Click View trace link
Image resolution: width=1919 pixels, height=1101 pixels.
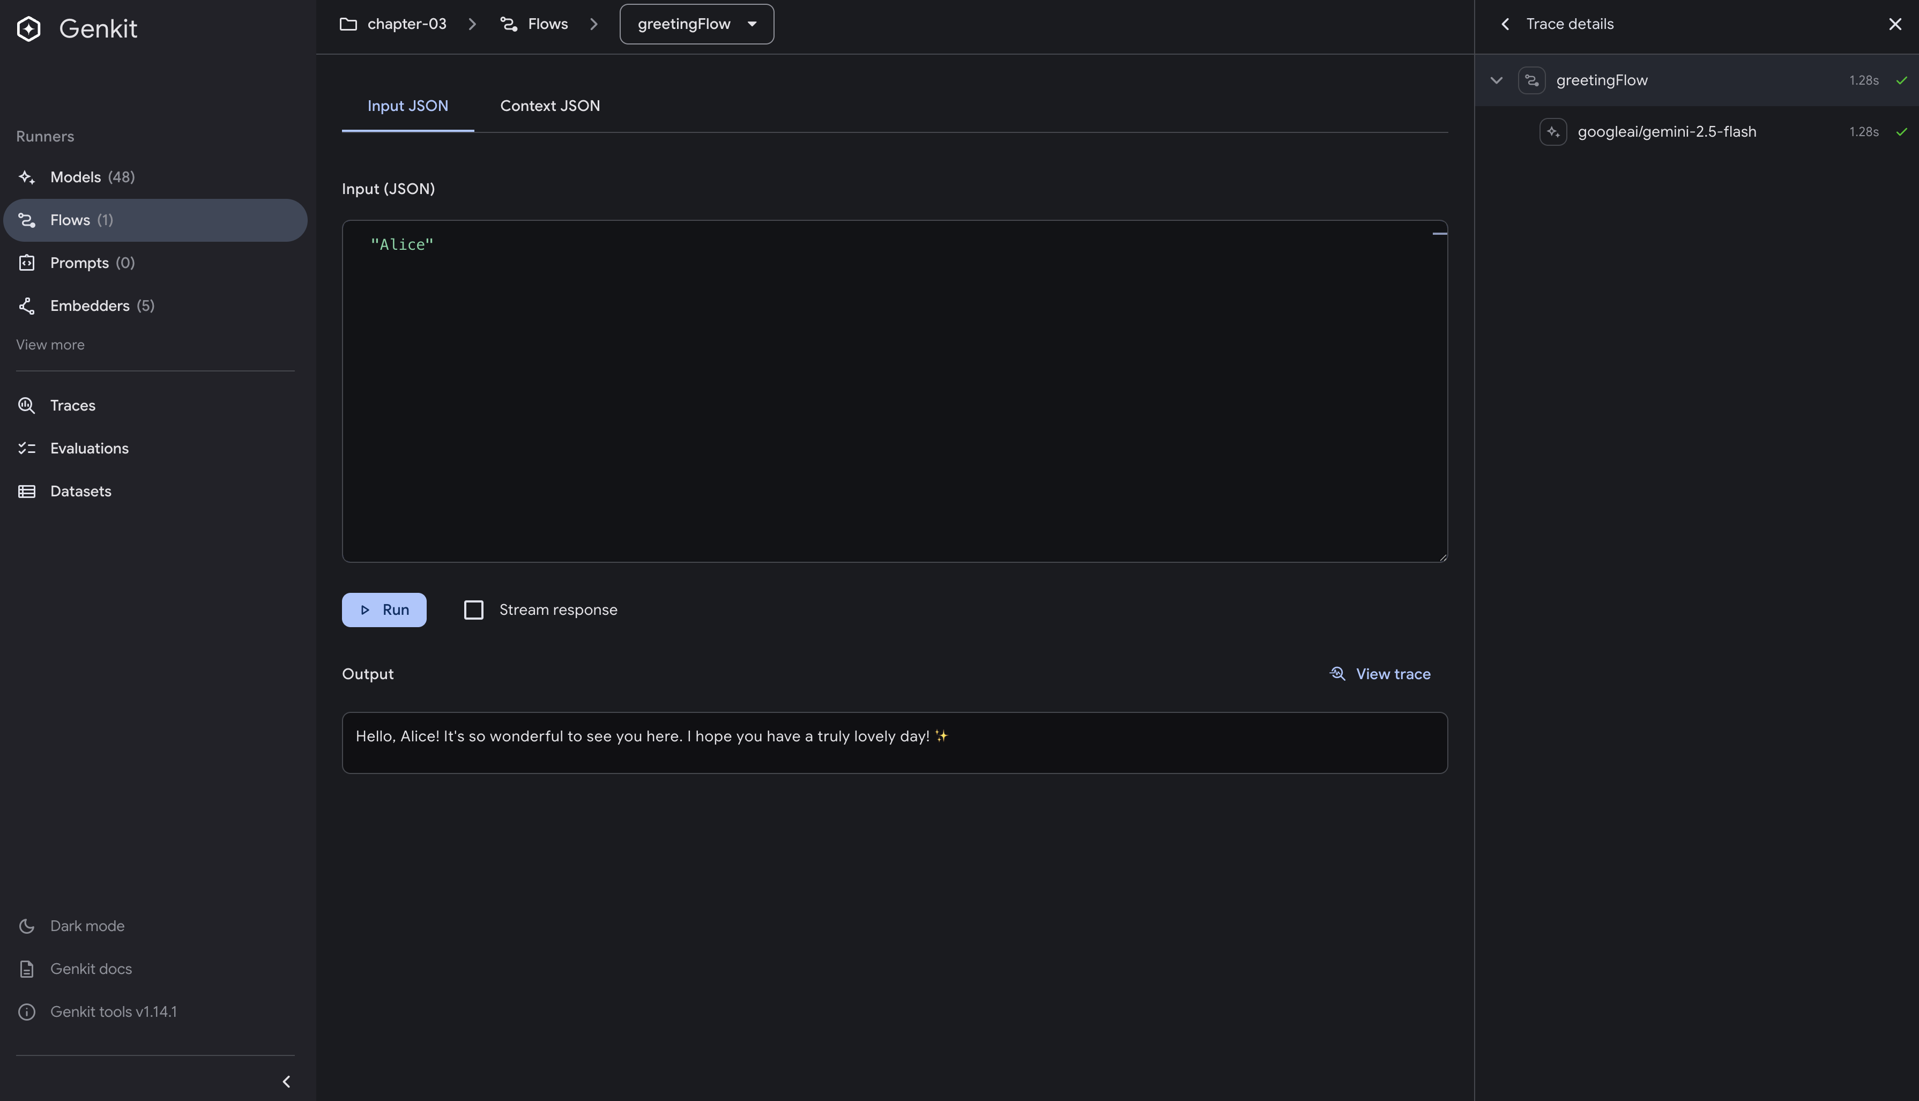coord(1380,674)
